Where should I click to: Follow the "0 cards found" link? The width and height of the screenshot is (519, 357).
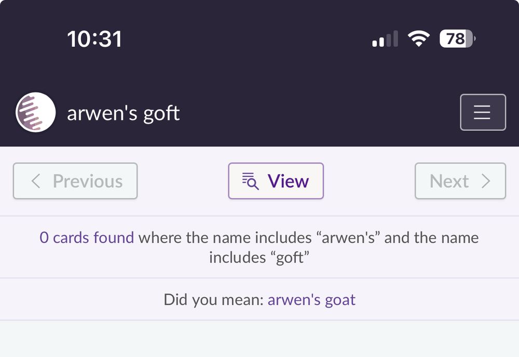(87, 238)
